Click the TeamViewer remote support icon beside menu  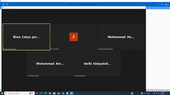(7, 4)
